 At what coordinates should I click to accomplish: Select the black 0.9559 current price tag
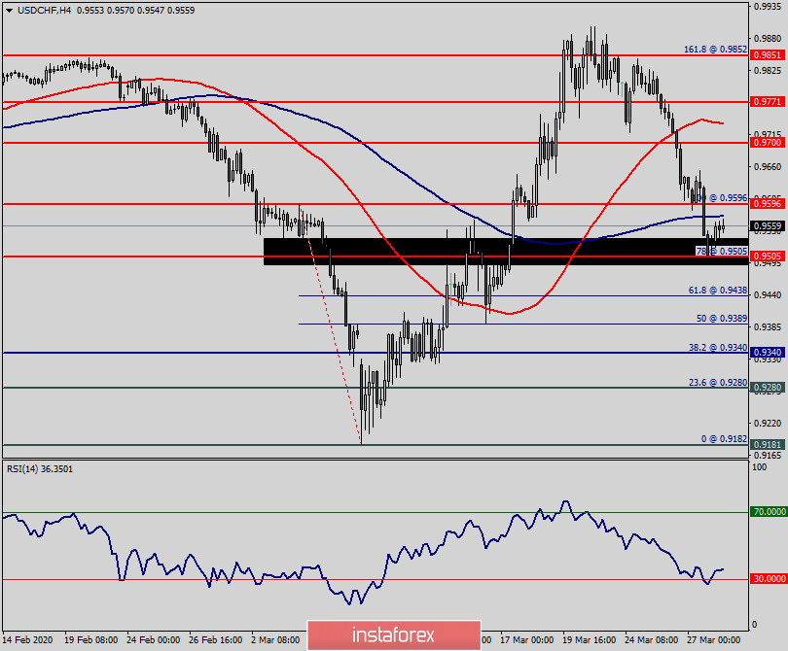pyautogui.click(x=768, y=225)
